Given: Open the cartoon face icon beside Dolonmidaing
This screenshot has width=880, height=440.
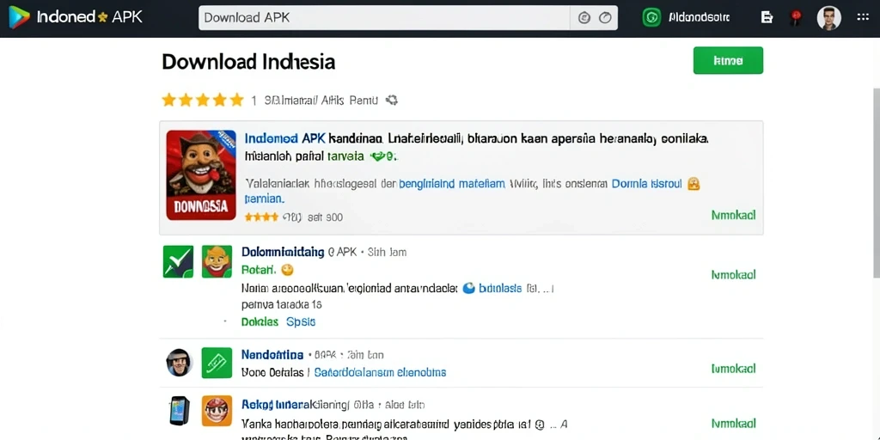Looking at the screenshot, I should [x=217, y=261].
